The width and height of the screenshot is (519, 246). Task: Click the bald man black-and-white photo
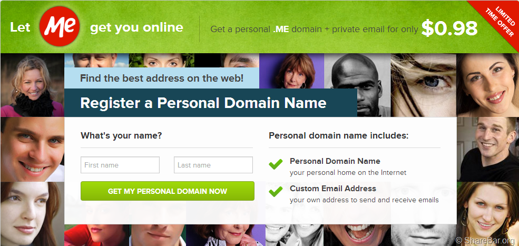[357, 85]
